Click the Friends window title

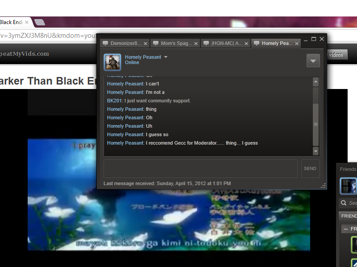pos(349,169)
